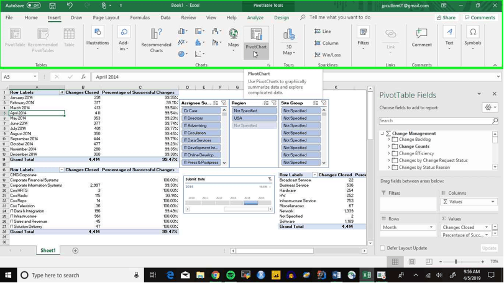This screenshot has width=504, height=283.
Task: Tick the Change Backlog field checkbox
Action: (x=395, y=140)
